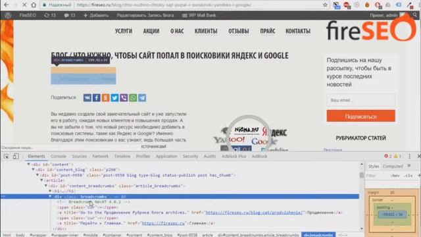Collapse the div id="content_blog" node
Viewport: 421px width, 237px height.
point(33,170)
